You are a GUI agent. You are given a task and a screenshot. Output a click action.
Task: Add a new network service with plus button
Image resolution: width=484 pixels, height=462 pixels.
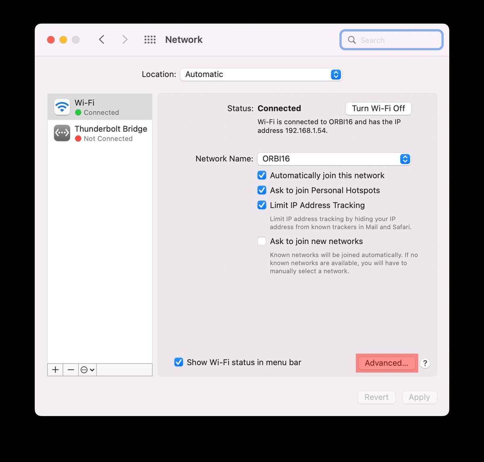[55, 370]
